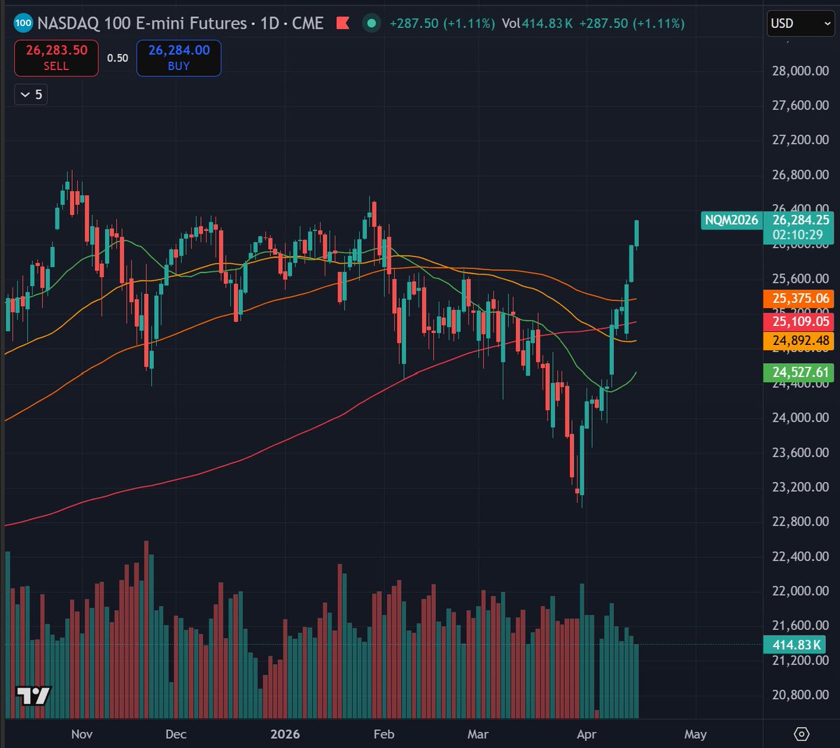This screenshot has height=748, width=840.
Task: Expand the collapsed indicators legend showing 5
Action: coord(31,94)
